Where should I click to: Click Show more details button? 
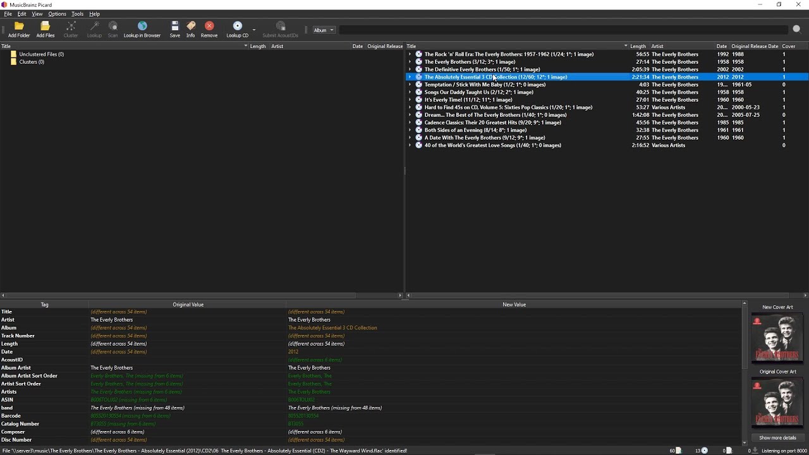[777, 438]
